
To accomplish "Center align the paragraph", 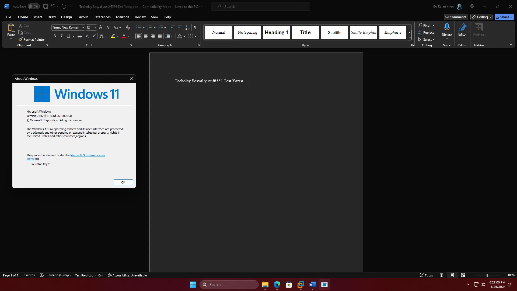I will click(146, 36).
